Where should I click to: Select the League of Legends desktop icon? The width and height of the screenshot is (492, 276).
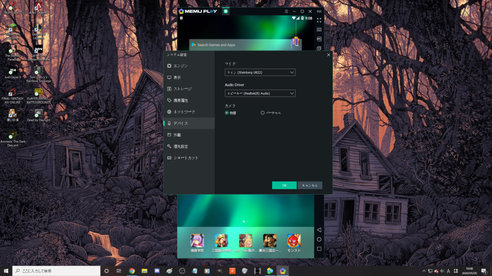pos(38,32)
